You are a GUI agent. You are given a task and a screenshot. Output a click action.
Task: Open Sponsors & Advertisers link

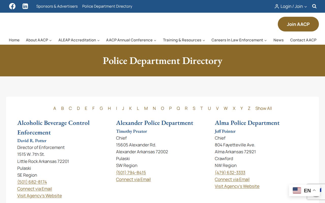(x=57, y=6)
